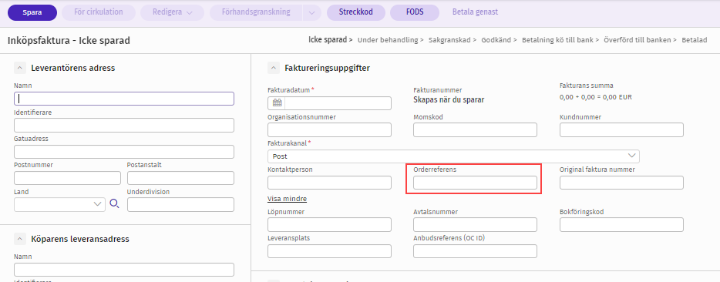Click the Spara button
Viewport: 720px width, 282px height.
click(x=32, y=12)
